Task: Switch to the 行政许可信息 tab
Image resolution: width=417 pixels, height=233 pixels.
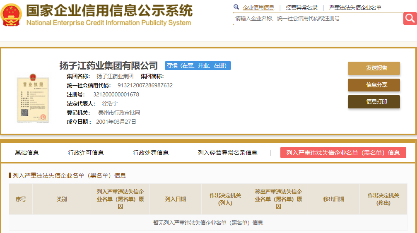Action: point(86,153)
